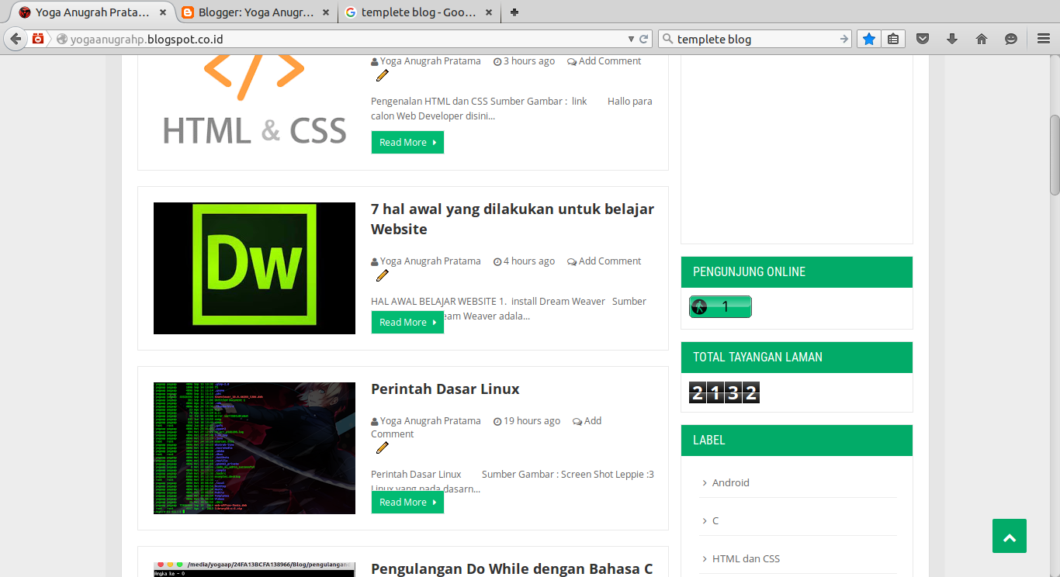This screenshot has width=1060, height=577.
Task: Click the TOTAL TAYANGAN LAMAN widget header
Action: pos(797,358)
